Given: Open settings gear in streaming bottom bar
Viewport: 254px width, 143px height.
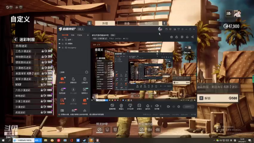Looking at the screenshot, I should 179,106.
